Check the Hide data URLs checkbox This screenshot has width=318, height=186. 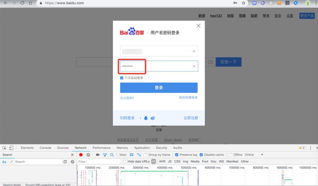click(125, 162)
